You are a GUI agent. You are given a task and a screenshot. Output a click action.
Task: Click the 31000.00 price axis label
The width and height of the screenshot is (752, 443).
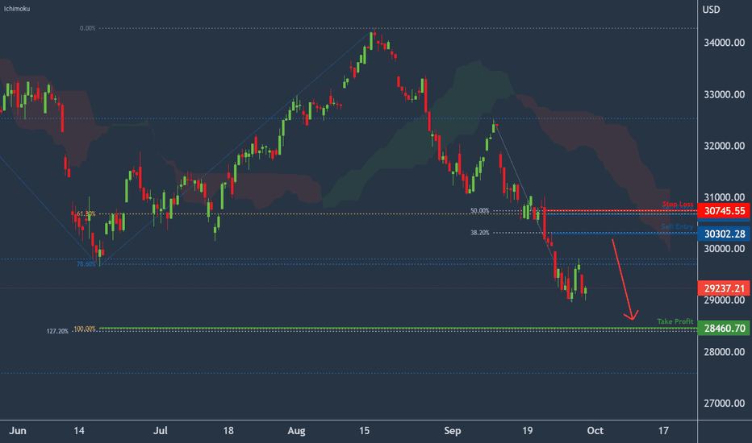(x=725, y=197)
